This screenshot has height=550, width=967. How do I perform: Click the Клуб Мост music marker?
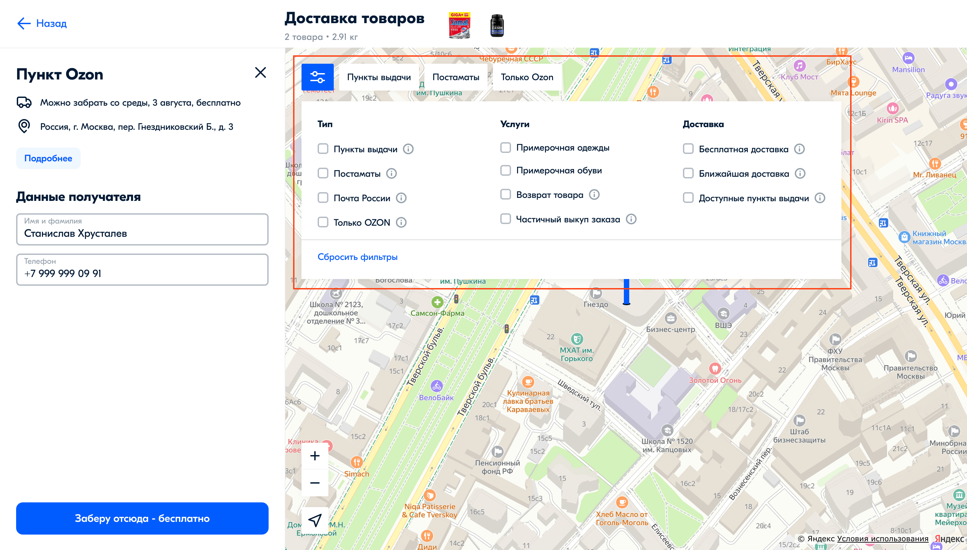(x=799, y=65)
